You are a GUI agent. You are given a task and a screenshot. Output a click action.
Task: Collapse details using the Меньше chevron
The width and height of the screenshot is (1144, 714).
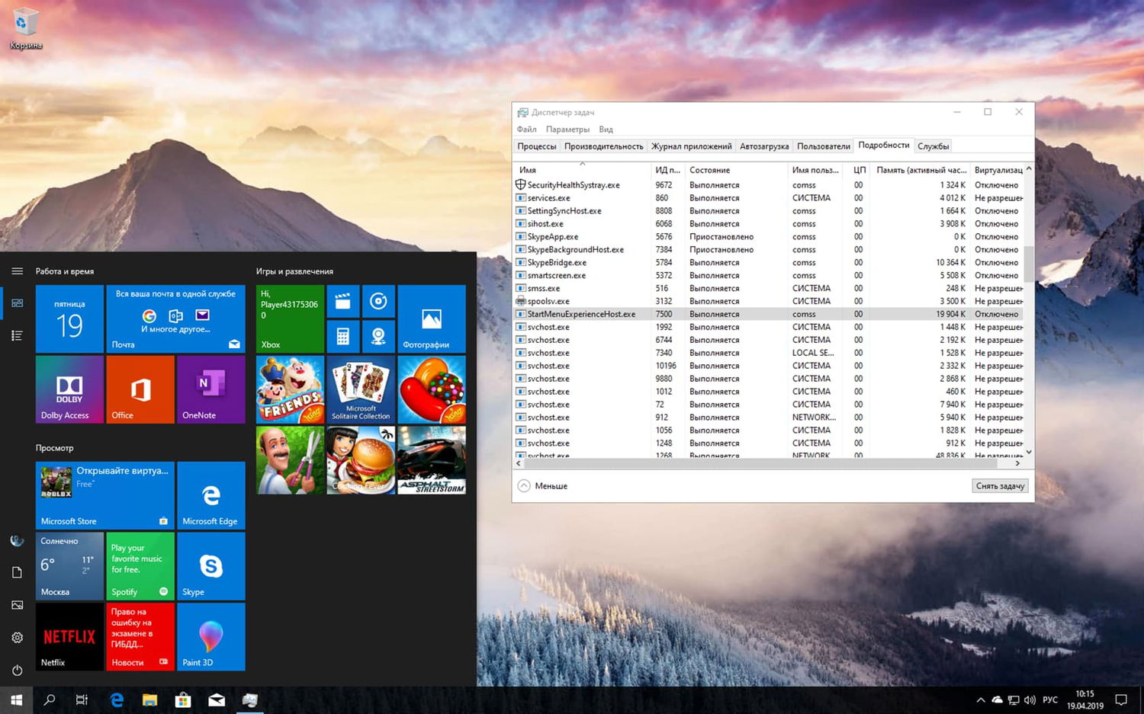tap(524, 485)
